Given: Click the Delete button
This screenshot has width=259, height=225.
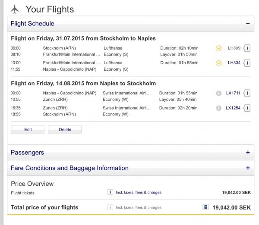Looking at the screenshot, I should click(65, 129).
